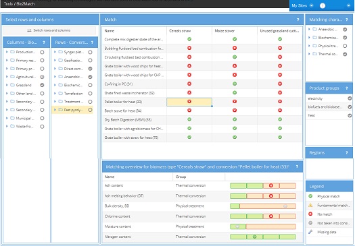Toggle the Fast pyrolysis rows checkbox

90,110
